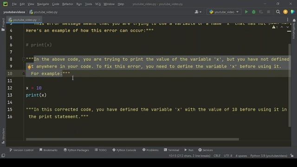This screenshot has height=167, width=297.
Task: Open the Edit menu
Action: (x=22, y=4)
